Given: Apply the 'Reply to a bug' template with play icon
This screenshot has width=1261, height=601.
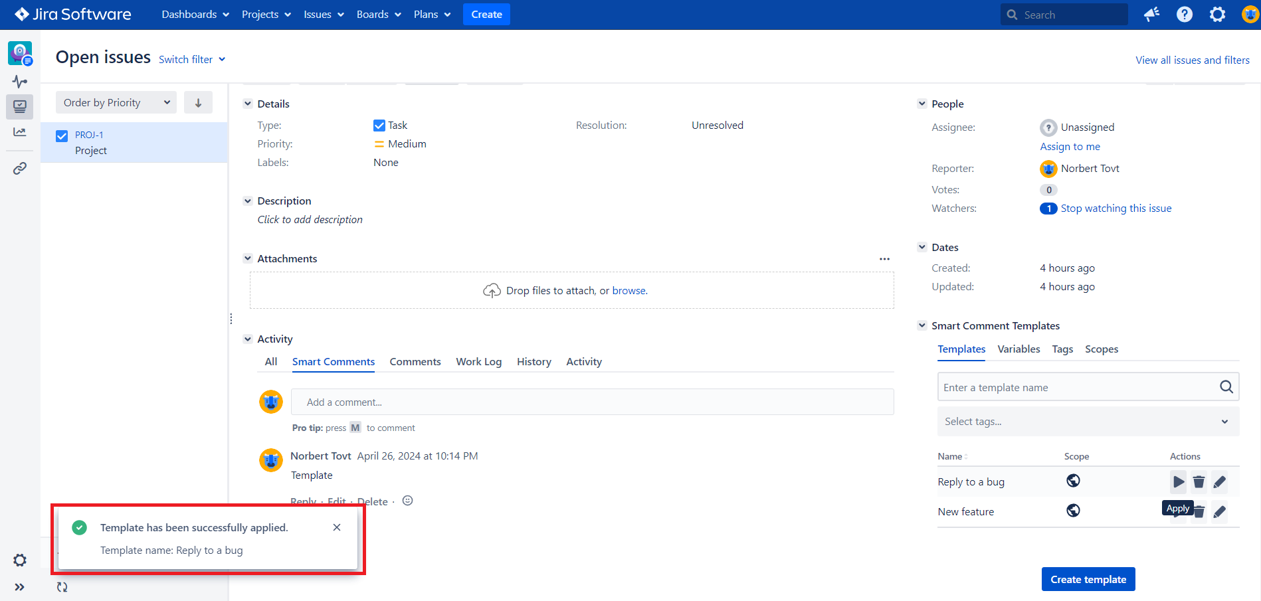Looking at the screenshot, I should 1179,481.
